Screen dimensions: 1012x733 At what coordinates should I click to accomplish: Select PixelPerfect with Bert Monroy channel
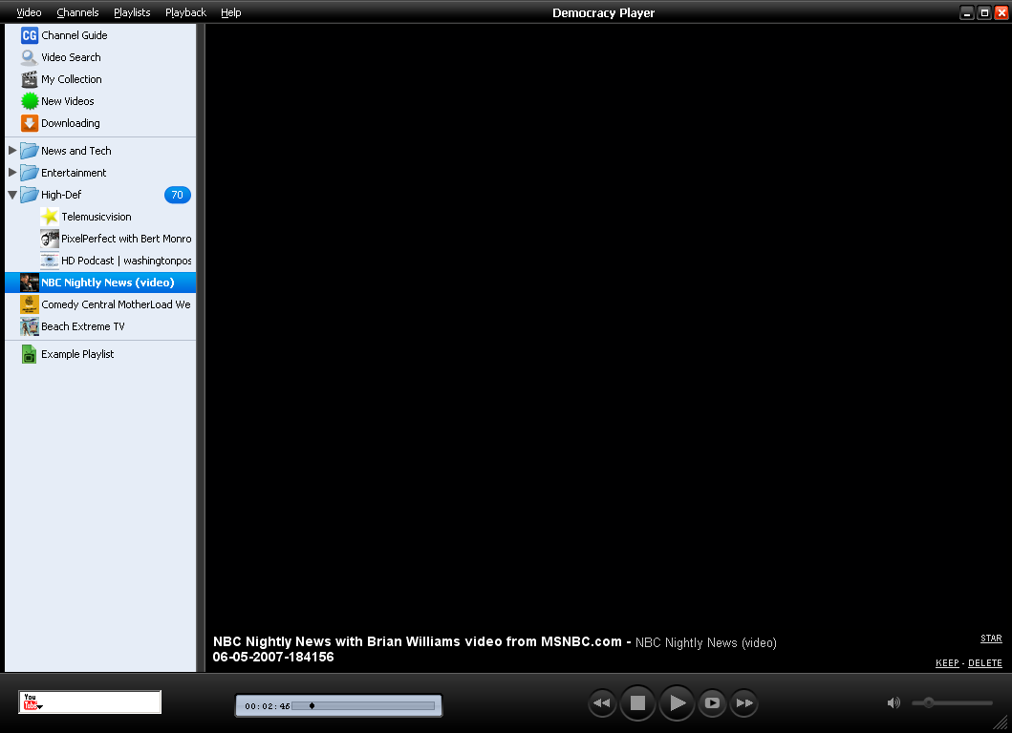coord(100,239)
